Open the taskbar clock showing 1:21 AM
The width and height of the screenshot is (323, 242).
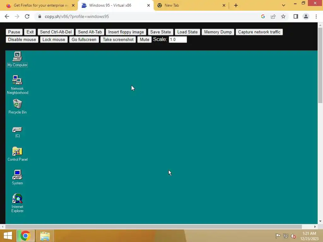(x=309, y=236)
